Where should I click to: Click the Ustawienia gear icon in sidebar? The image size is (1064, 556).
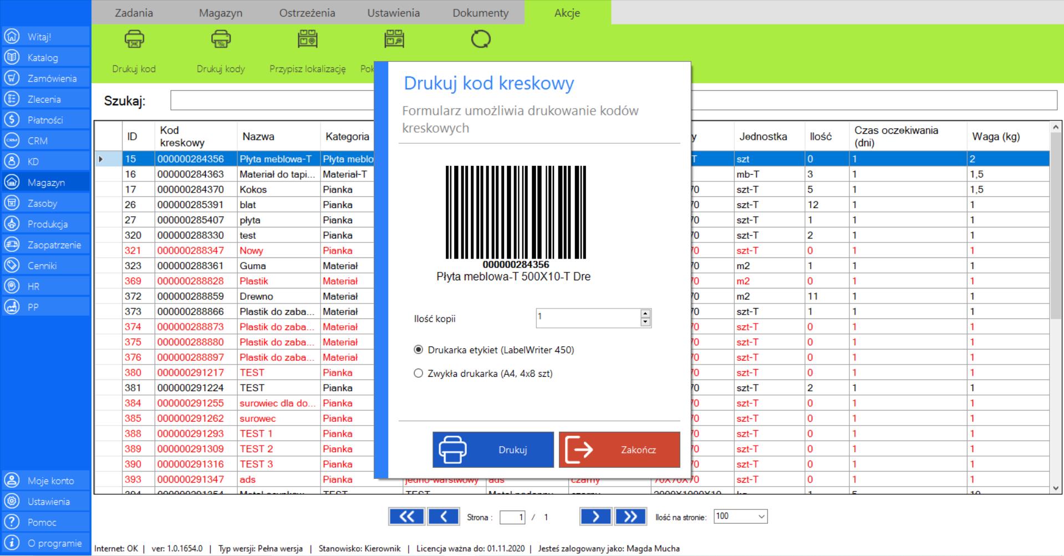click(12, 501)
